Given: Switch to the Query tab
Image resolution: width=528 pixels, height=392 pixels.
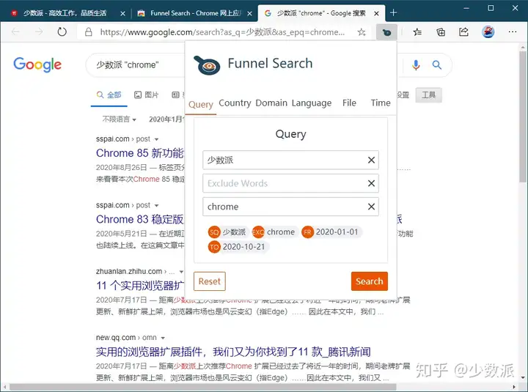Looking at the screenshot, I should click(x=201, y=104).
